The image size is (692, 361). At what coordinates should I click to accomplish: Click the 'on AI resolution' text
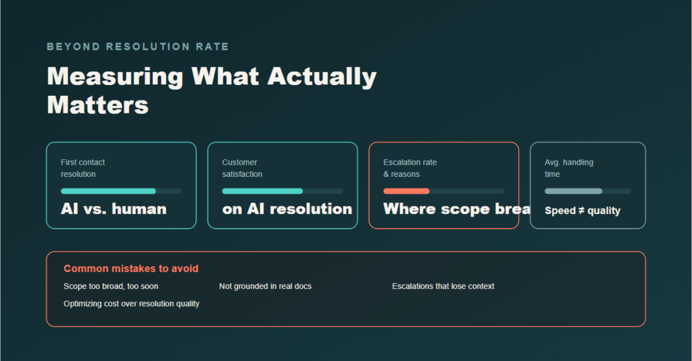(x=287, y=209)
